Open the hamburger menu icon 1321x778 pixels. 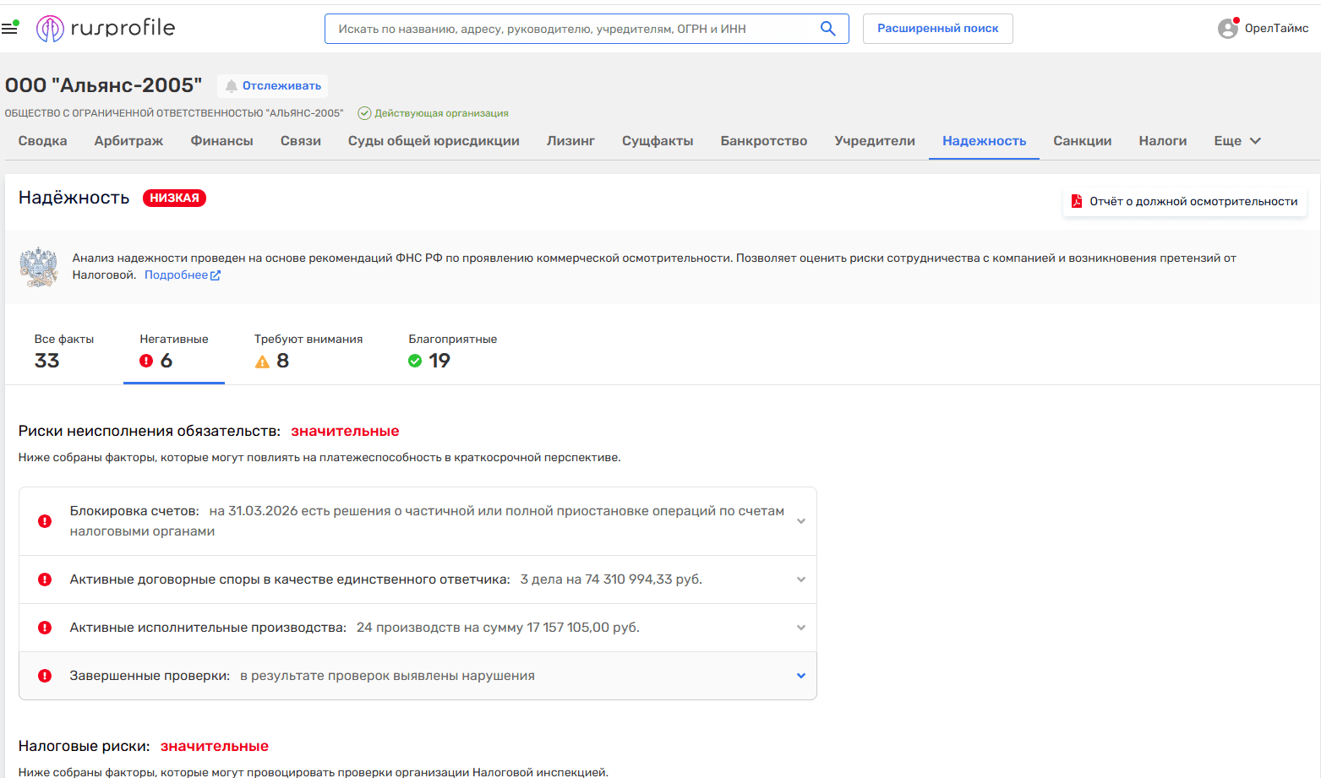click(10, 29)
